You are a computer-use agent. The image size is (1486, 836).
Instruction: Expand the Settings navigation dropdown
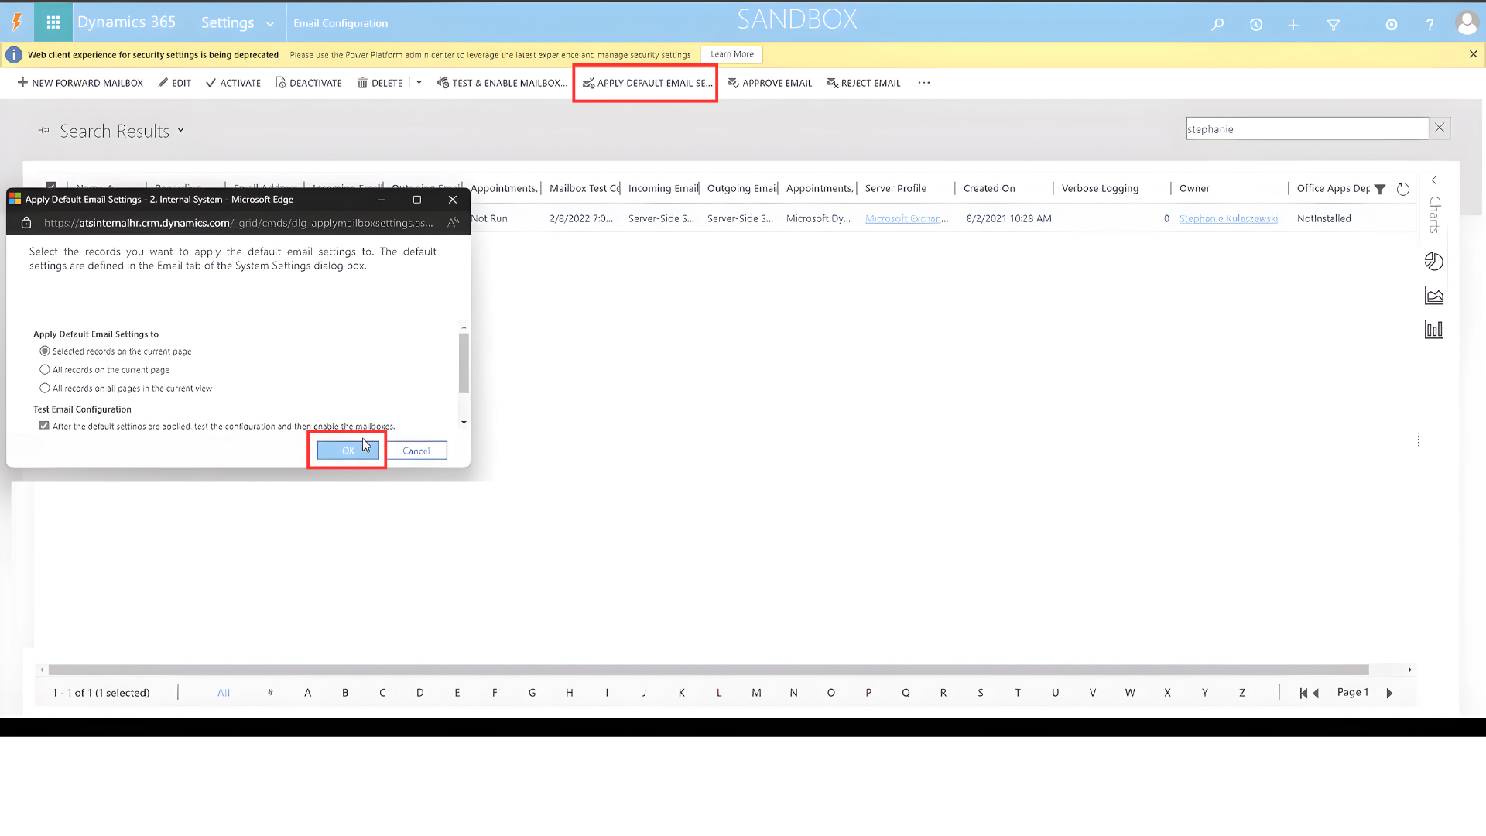click(269, 24)
